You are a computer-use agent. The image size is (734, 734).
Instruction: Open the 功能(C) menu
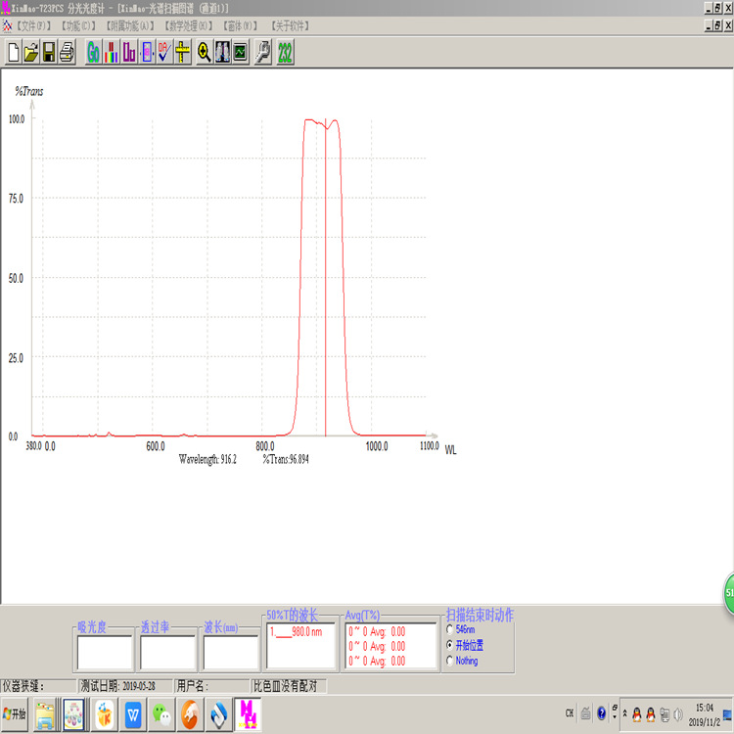point(78,24)
